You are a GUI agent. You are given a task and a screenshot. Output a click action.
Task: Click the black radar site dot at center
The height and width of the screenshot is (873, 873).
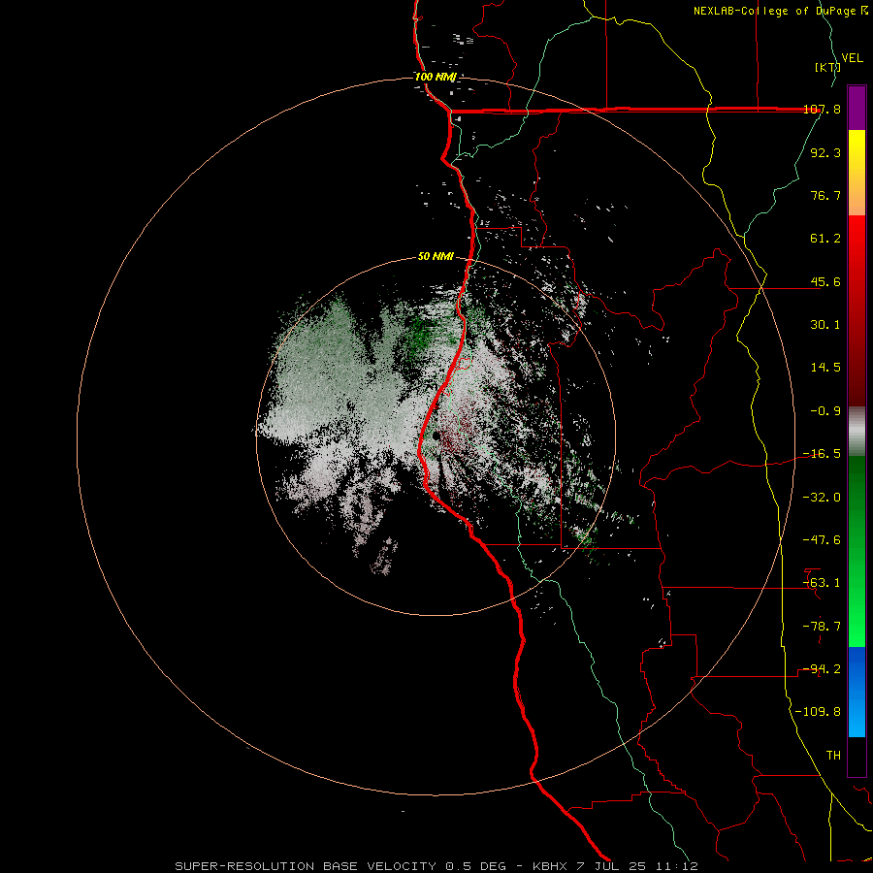pyautogui.click(x=436, y=436)
